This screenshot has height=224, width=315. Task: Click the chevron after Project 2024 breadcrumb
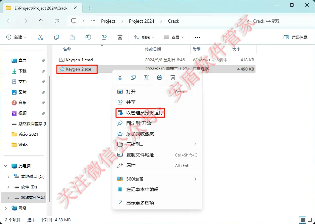161,21
